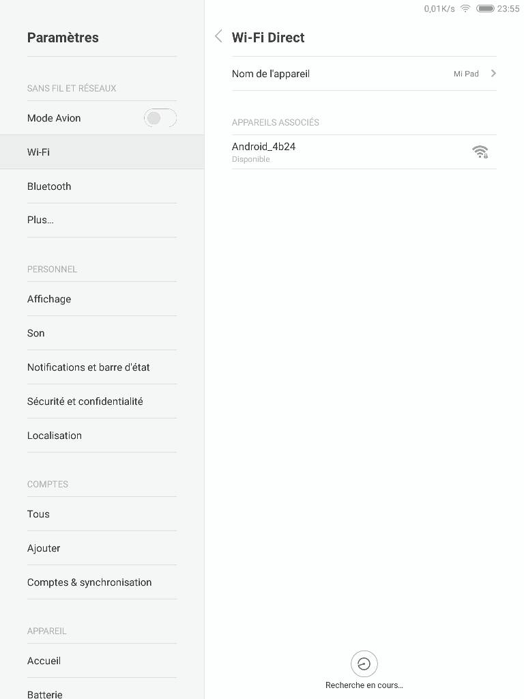Screen dimensions: 524x699
Task: Open Bluetooth settings
Action: point(102,186)
